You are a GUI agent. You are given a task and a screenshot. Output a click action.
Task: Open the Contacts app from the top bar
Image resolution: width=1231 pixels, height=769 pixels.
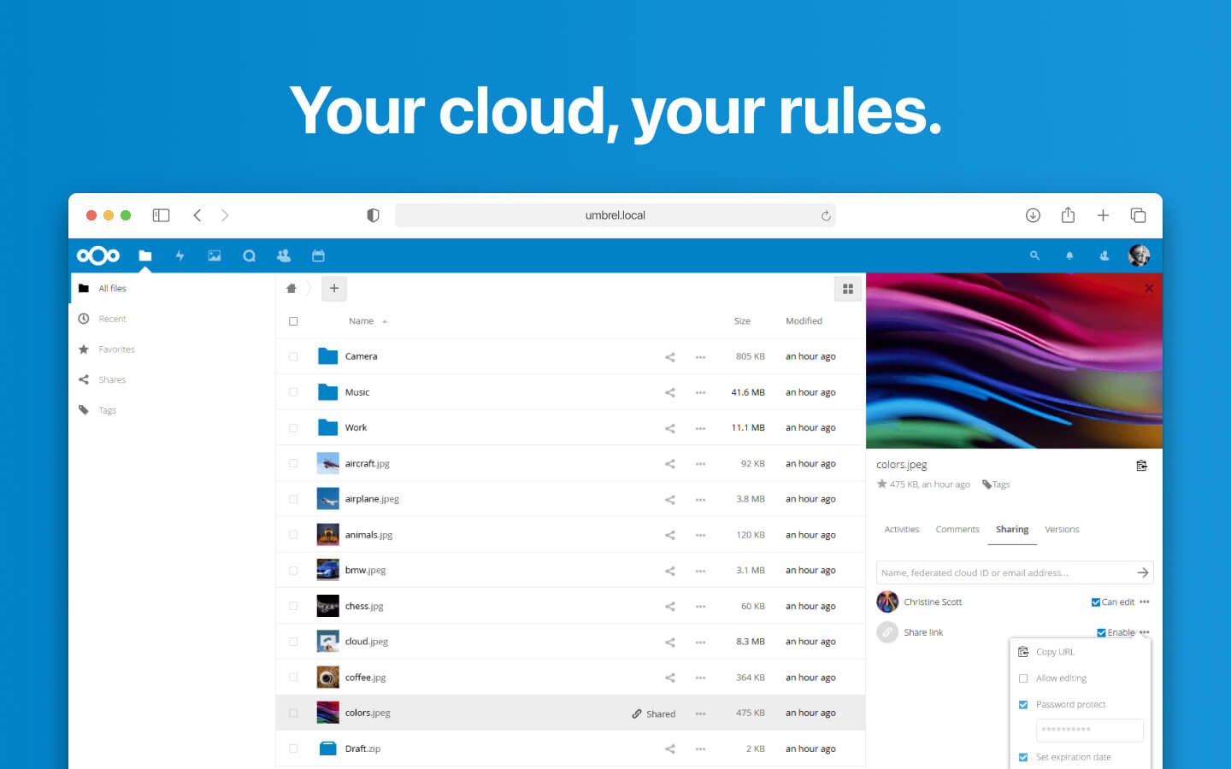tap(283, 255)
